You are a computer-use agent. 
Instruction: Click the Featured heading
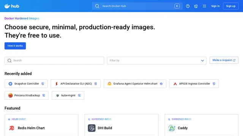[13, 108]
